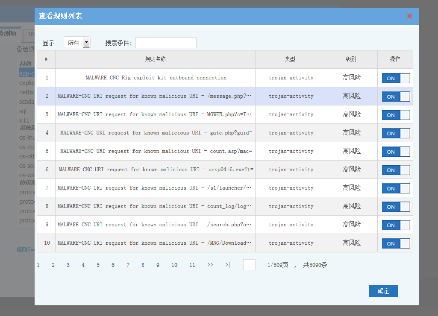
Task: Toggle the ucsp0416.exe rule switch
Action: click(396, 170)
